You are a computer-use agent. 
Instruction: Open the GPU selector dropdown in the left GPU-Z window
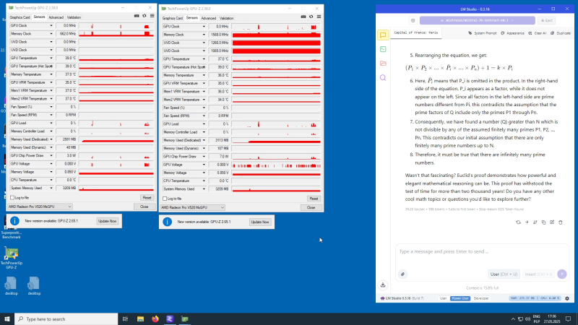click(40, 207)
